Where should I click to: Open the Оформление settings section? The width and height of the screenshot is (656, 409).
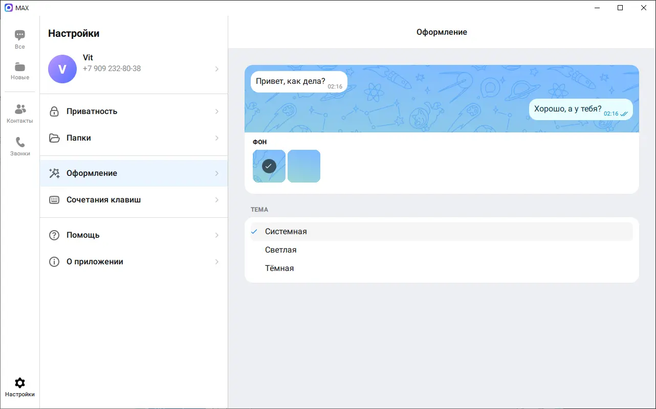(134, 173)
